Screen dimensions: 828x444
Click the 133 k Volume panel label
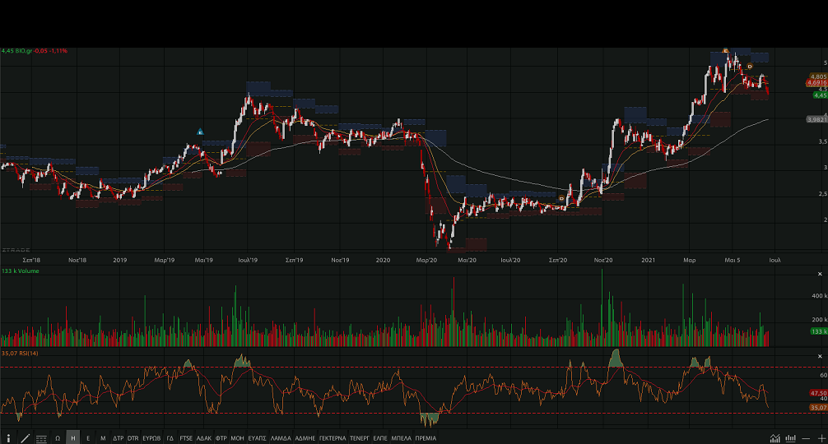pos(21,271)
